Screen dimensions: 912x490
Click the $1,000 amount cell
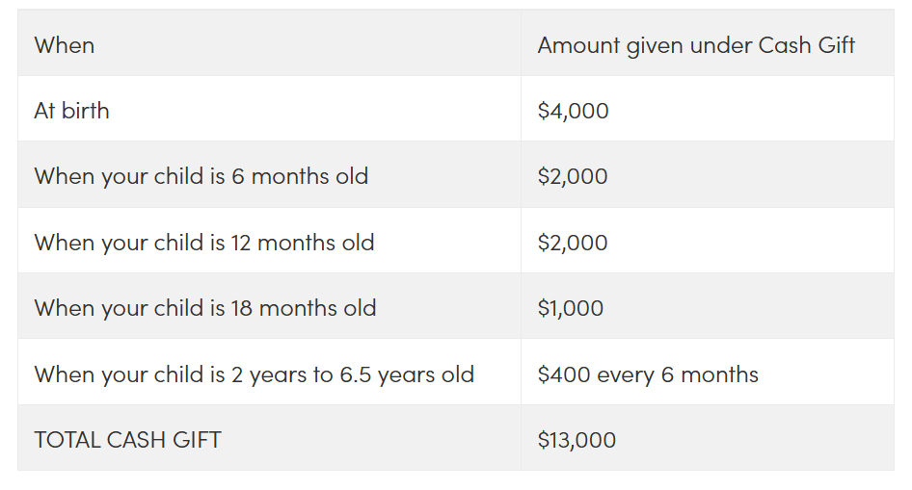coord(571,308)
